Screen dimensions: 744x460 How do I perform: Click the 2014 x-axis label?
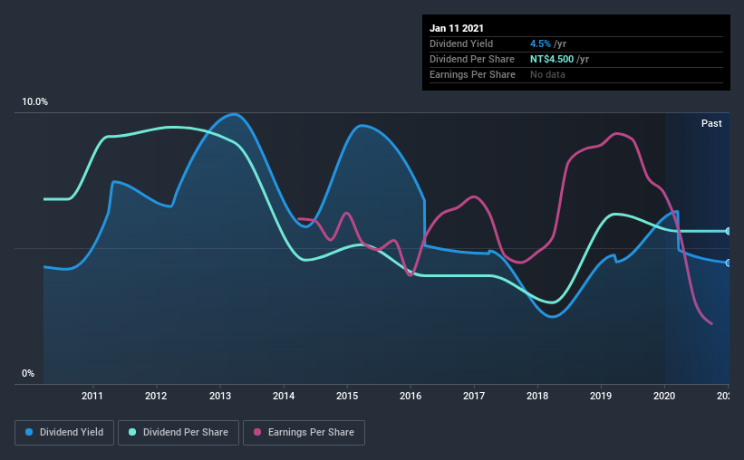[x=284, y=396]
